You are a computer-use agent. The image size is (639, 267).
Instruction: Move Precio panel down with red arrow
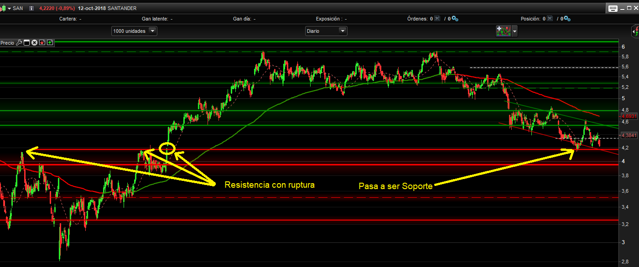pos(42,43)
